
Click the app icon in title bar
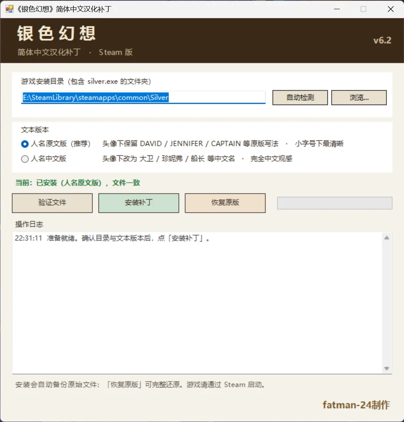(9, 9)
